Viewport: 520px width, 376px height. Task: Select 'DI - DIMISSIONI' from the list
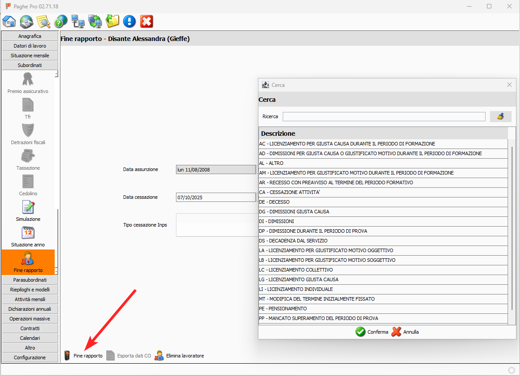(x=277, y=221)
